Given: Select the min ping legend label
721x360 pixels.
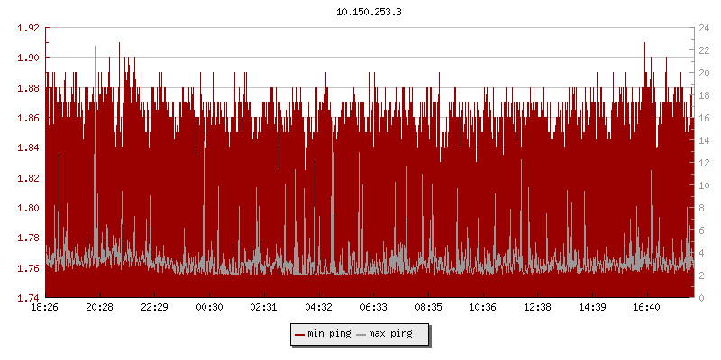Looking at the screenshot, I should pyautogui.click(x=328, y=334).
